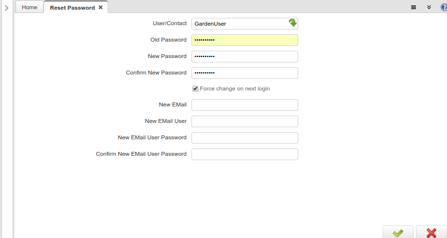The height and width of the screenshot is (238, 447).
Task: Click the Confirm New Password field
Action: (244, 73)
